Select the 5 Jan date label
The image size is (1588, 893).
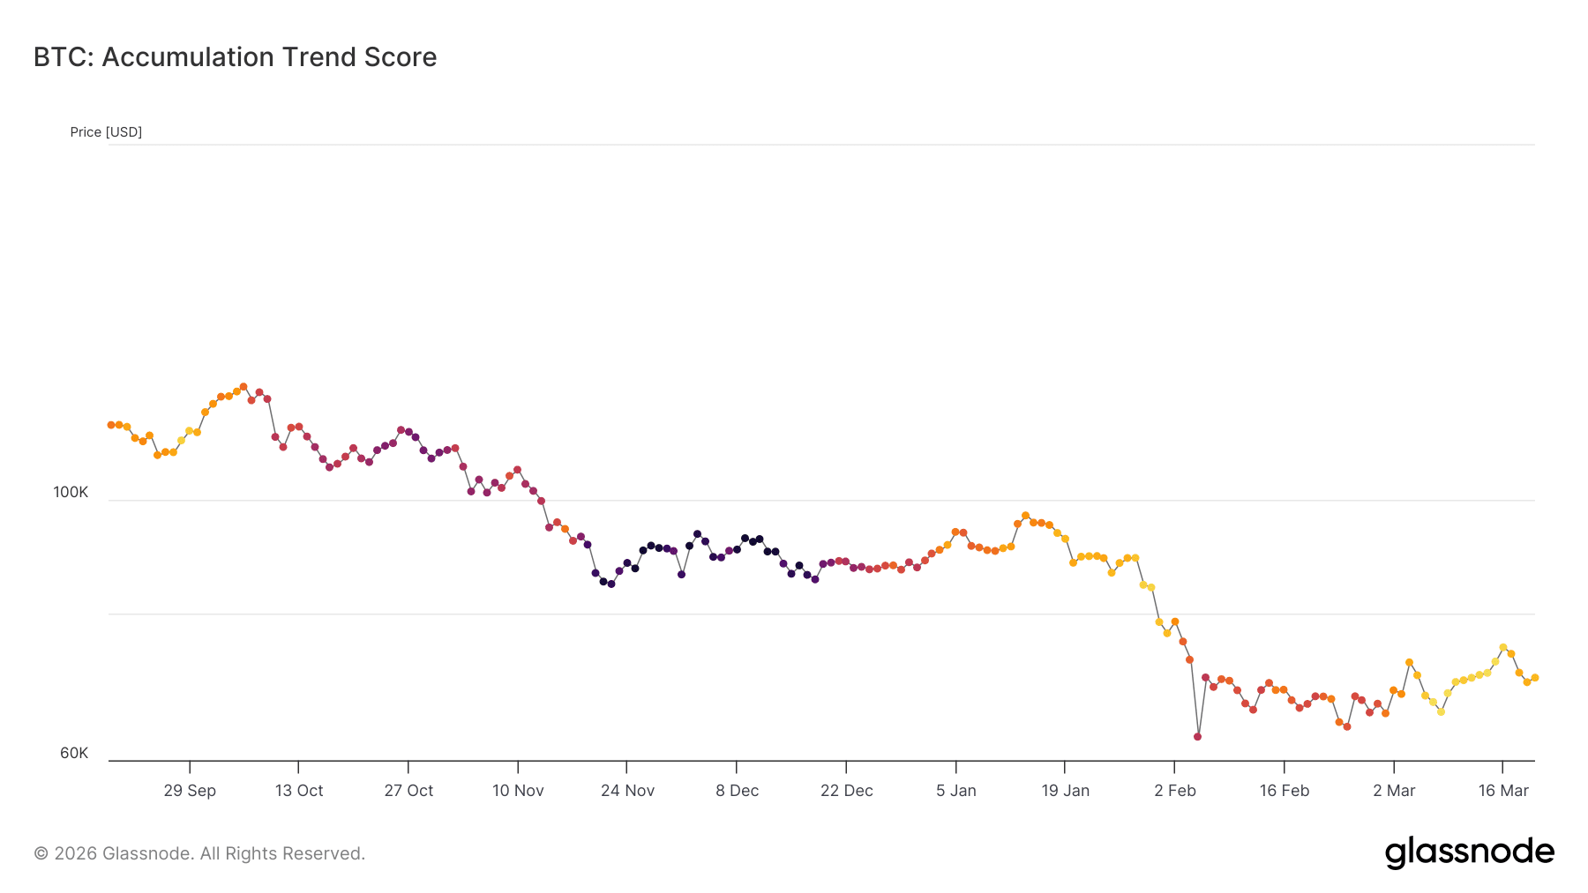(955, 791)
